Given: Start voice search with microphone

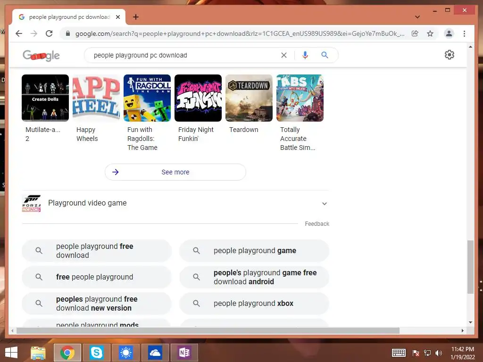Looking at the screenshot, I should click(x=305, y=55).
